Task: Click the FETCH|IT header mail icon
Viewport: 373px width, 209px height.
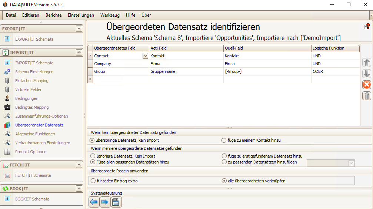Action: [6, 165]
